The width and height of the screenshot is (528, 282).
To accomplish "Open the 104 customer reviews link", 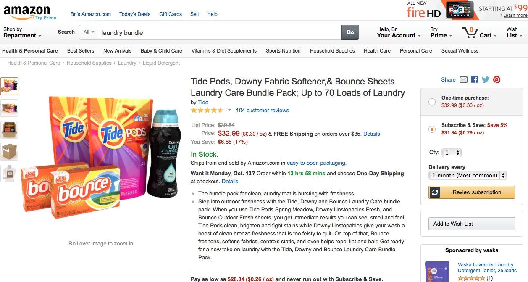I will tap(263, 111).
